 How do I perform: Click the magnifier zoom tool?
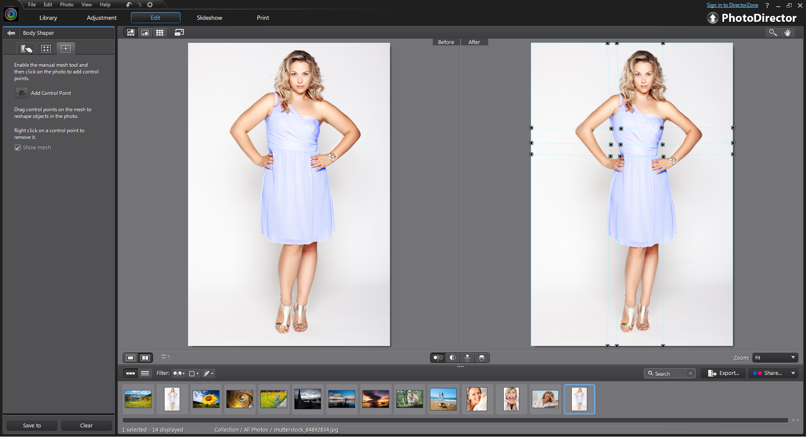coord(772,33)
